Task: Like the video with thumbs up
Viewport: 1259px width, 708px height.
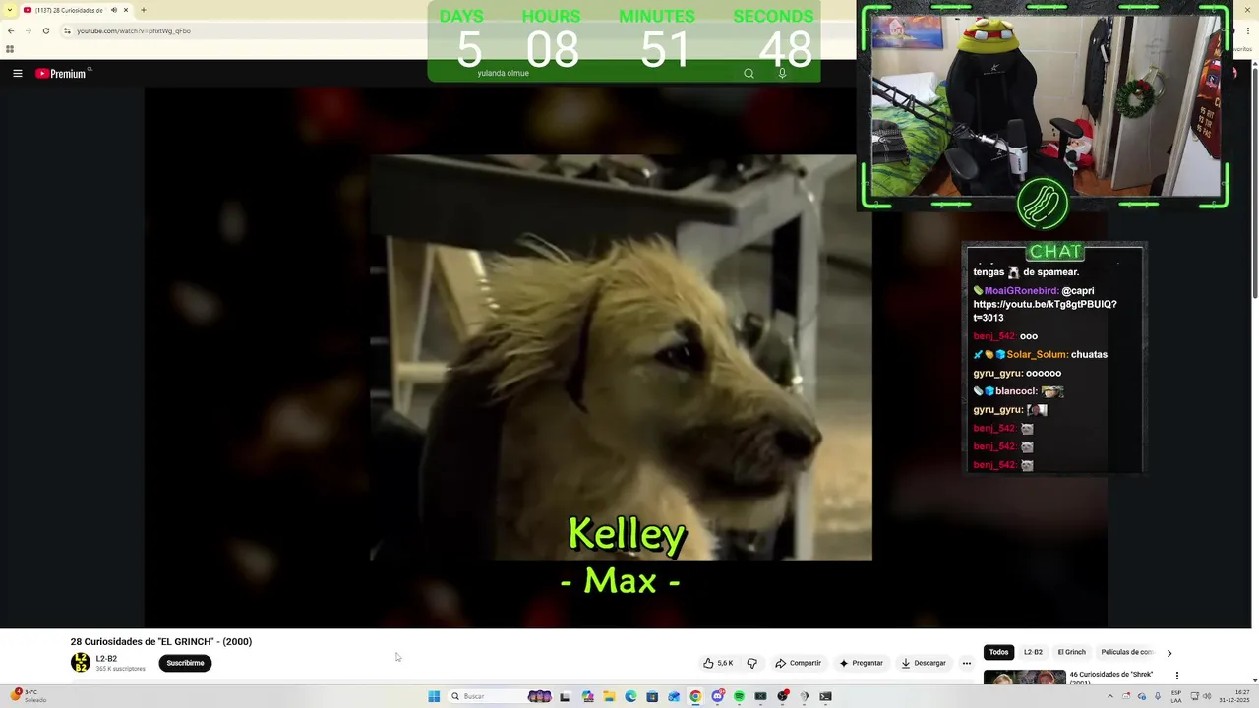Action: coord(718,663)
